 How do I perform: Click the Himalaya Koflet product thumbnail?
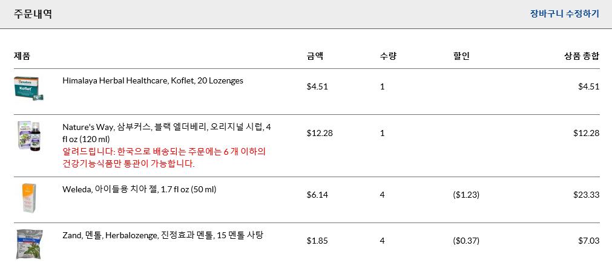point(28,88)
